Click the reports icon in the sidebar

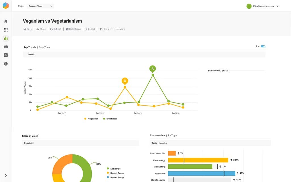[6, 55]
